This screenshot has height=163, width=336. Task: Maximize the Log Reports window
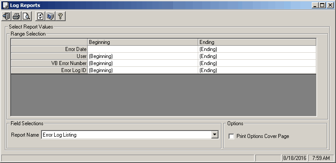[x=322, y=6]
